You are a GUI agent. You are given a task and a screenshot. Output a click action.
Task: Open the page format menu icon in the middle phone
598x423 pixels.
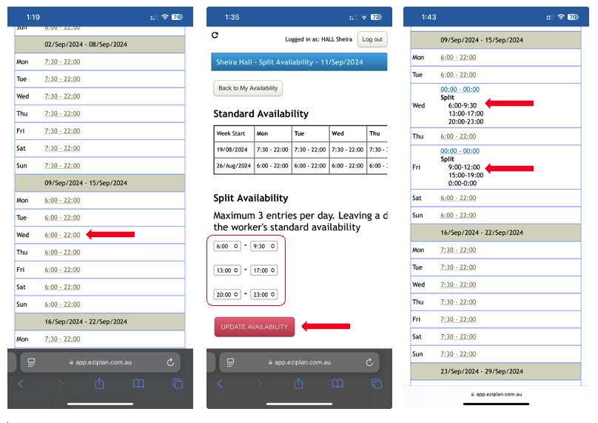click(230, 362)
